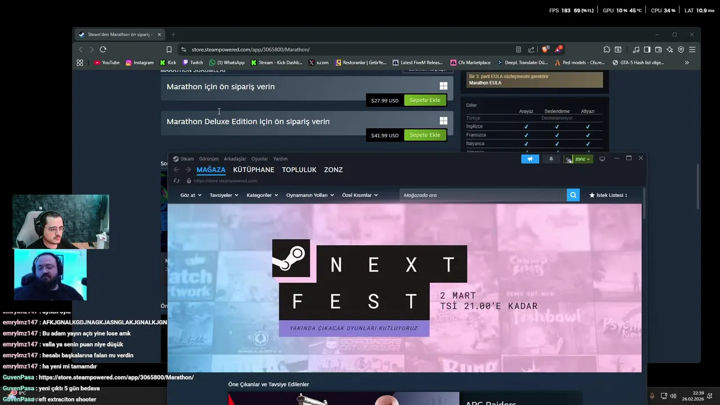Open the Next Fest banner
The height and width of the screenshot is (405, 720).
point(404,288)
